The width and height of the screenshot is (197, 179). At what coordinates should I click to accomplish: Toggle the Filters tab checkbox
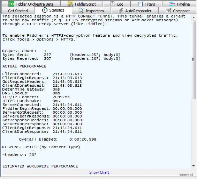point(140,4)
